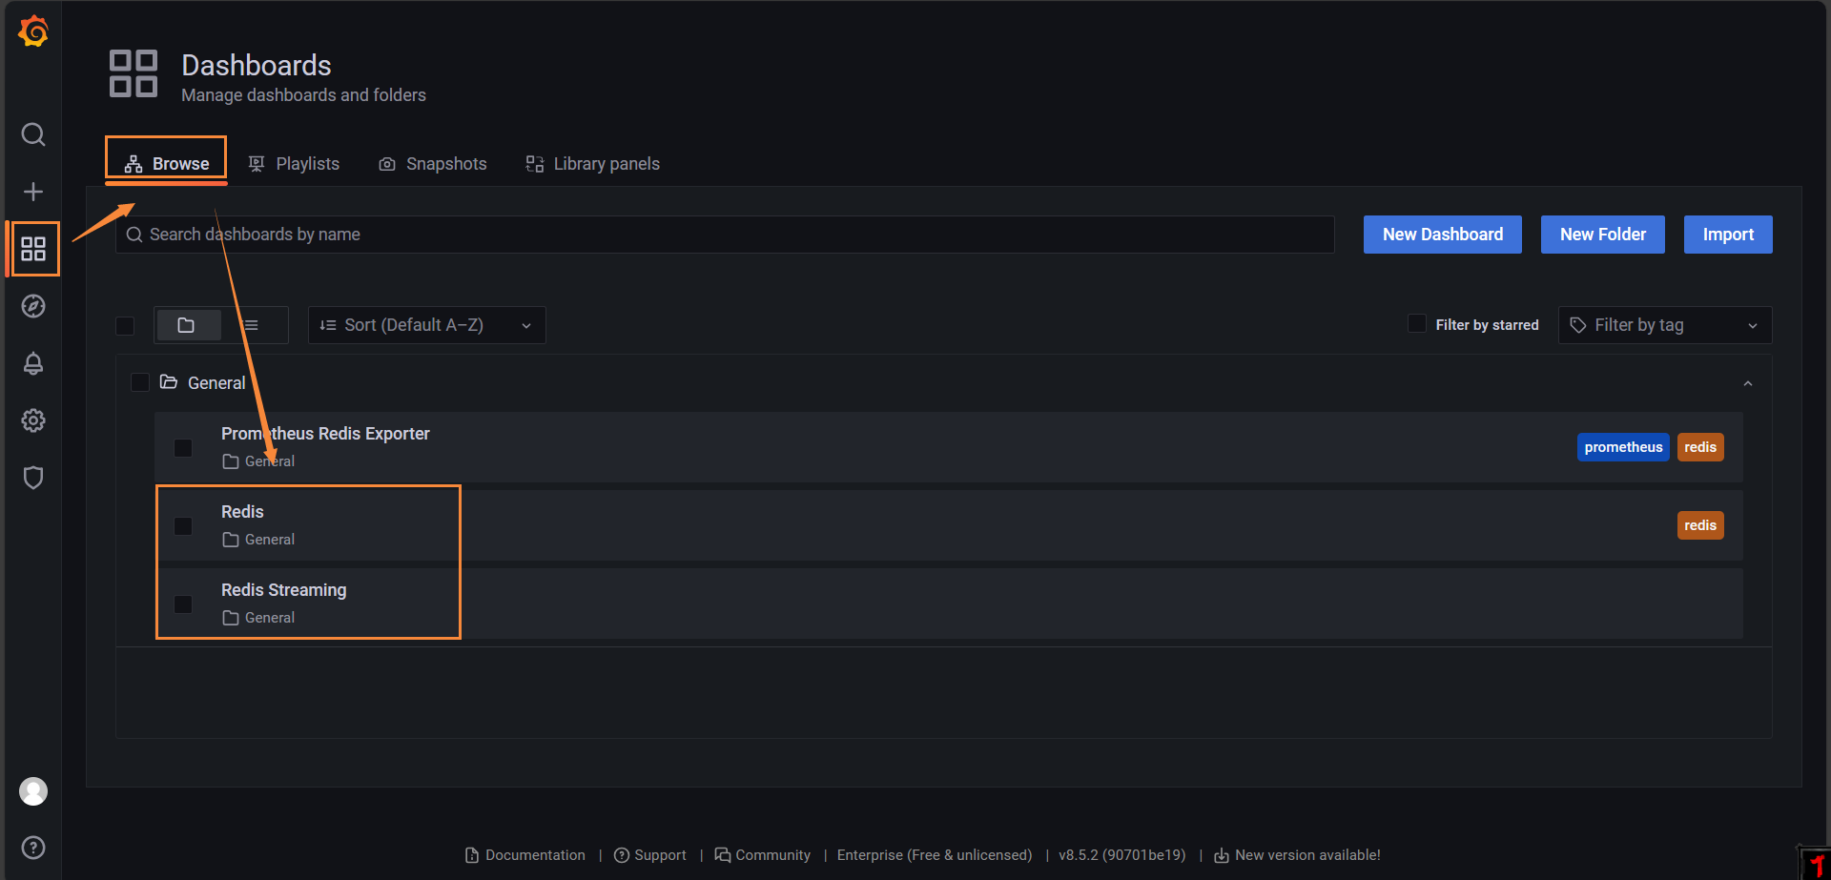Open the Documentation footer link
1831x880 pixels.
pos(525,855)
